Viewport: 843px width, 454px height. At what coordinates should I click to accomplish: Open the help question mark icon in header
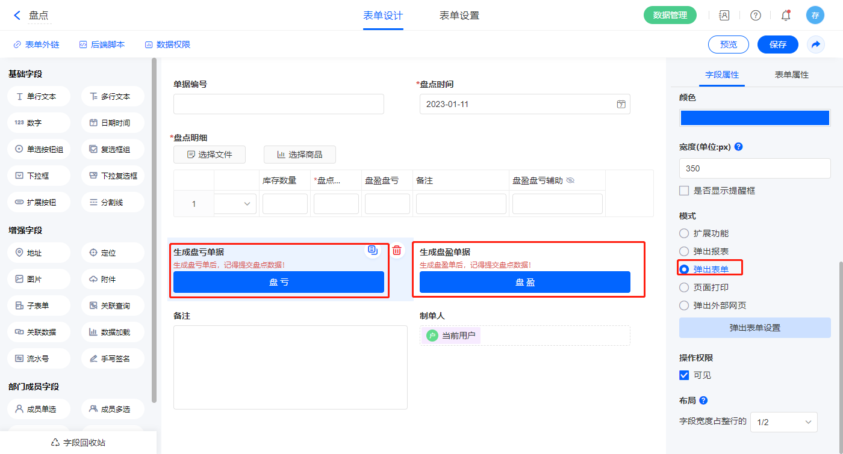pos(755,16)
